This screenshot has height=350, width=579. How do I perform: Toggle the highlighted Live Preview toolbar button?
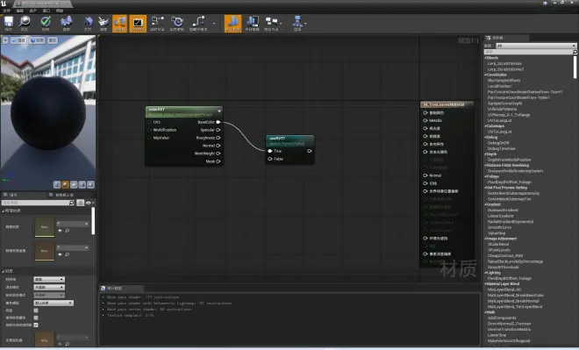[138, 24]
